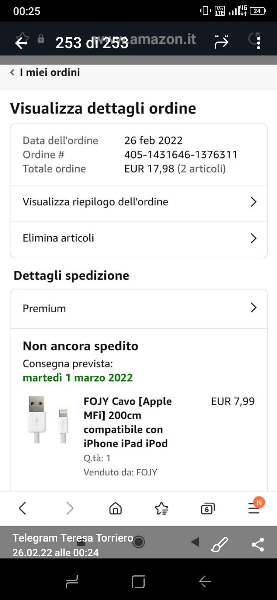Expand Visualizza riepilogo dell'ordine chevron
Screen dimensions: 277x600
253,202
